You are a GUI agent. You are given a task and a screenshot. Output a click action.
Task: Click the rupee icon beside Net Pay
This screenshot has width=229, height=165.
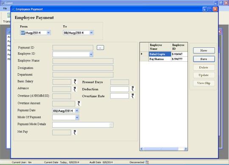tap(75, 132)
